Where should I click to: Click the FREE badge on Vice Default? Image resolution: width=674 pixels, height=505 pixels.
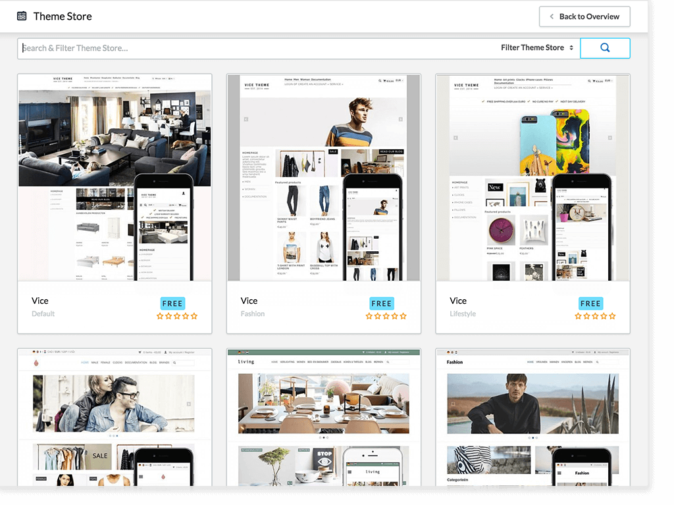click(x=172, y=303)
